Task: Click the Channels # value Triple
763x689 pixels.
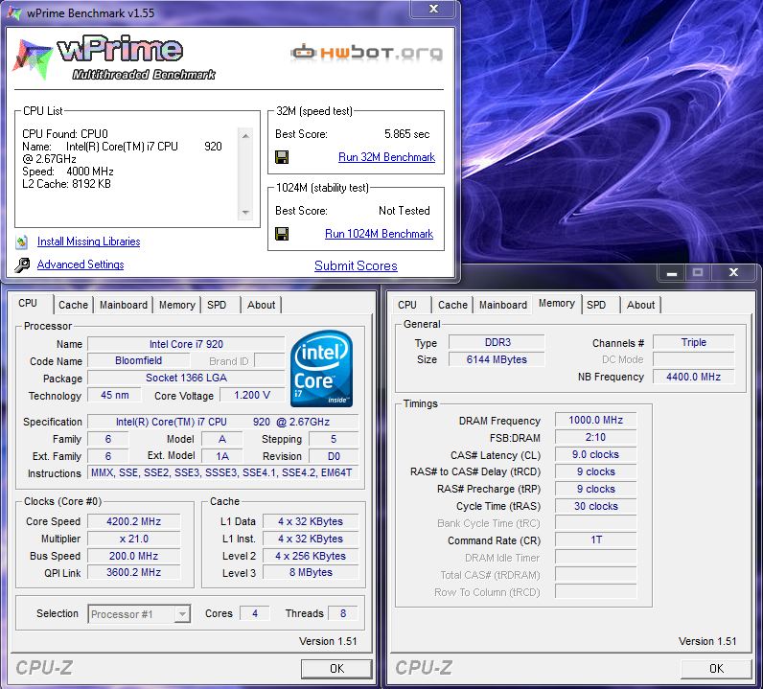Action: click(x=693, y=342)
